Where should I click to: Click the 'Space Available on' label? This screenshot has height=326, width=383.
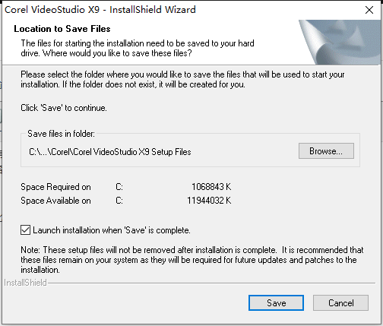click(x=55, y=201)
